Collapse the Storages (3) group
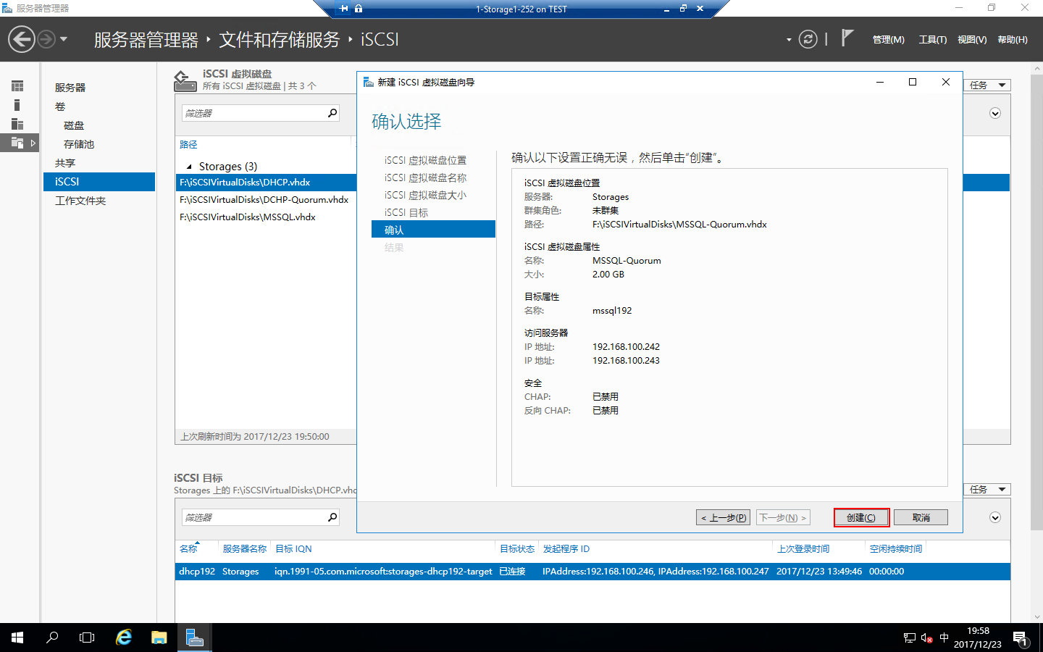 pos(190,167)
